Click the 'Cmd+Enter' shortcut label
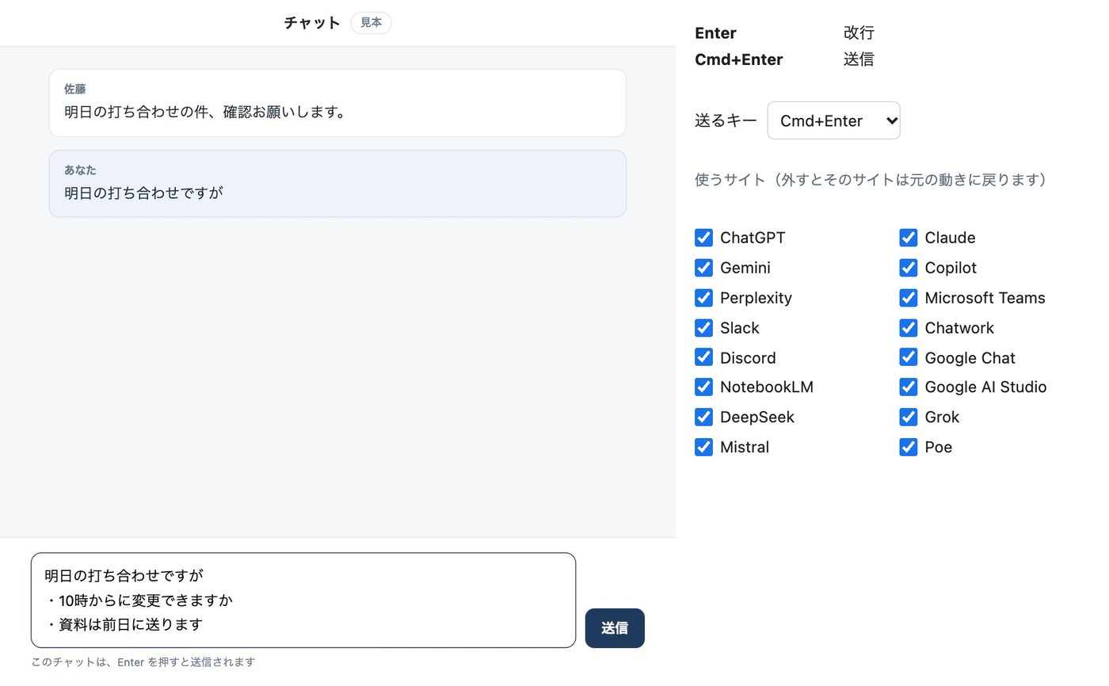 [x=738, y=59]
